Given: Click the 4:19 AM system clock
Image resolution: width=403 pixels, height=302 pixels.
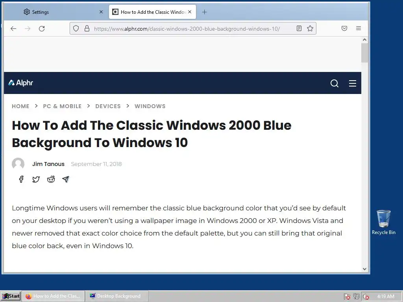Looking at the screenshot, I should (386, 296).
